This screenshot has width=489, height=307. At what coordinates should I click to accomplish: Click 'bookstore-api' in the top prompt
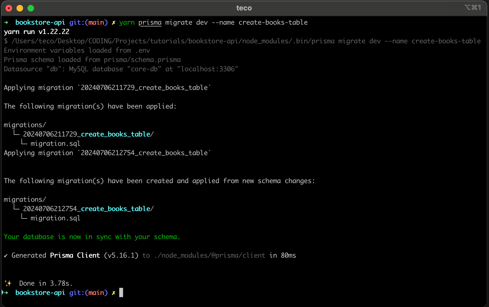pos(40,22)
